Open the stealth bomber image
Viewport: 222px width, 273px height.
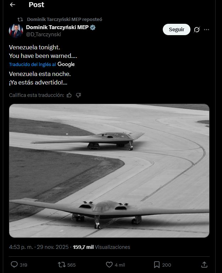pyautogui.click(x=109, y=170)
